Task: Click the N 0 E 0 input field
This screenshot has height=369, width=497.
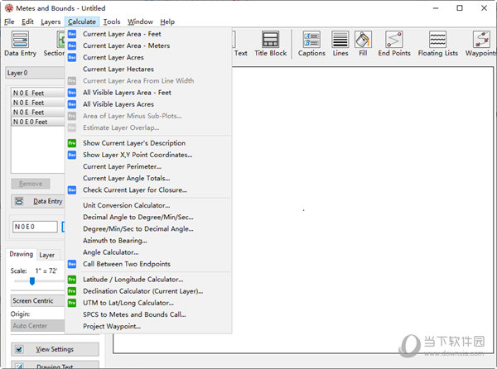Action: (35, 227)
